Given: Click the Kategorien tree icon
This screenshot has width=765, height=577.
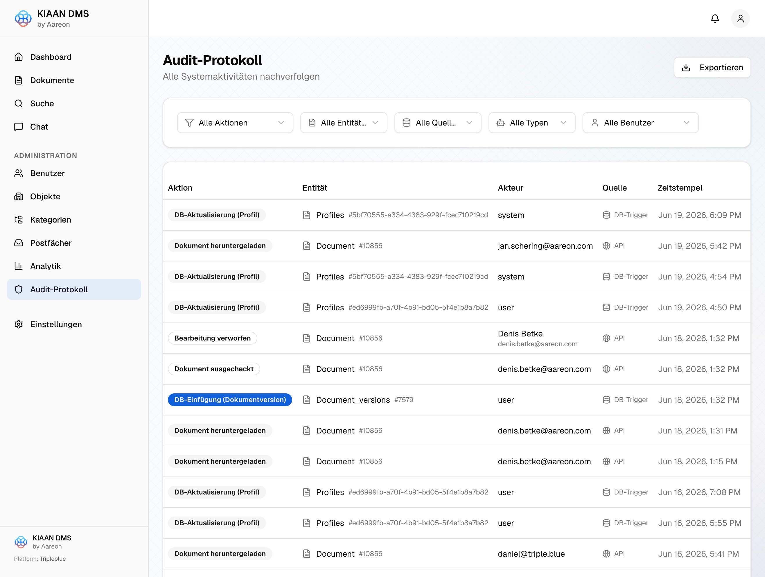Looking at the screenshot, I should (19, 220).
